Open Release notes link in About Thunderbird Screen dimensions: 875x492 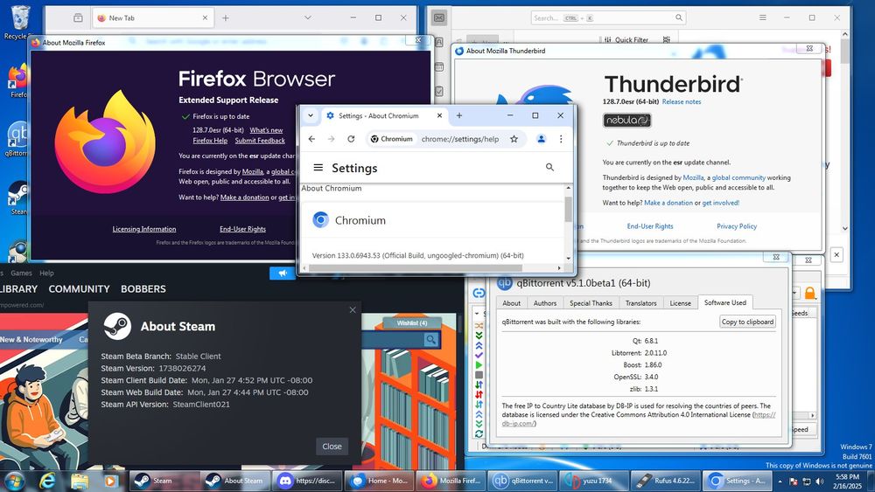tap(682, 102)
